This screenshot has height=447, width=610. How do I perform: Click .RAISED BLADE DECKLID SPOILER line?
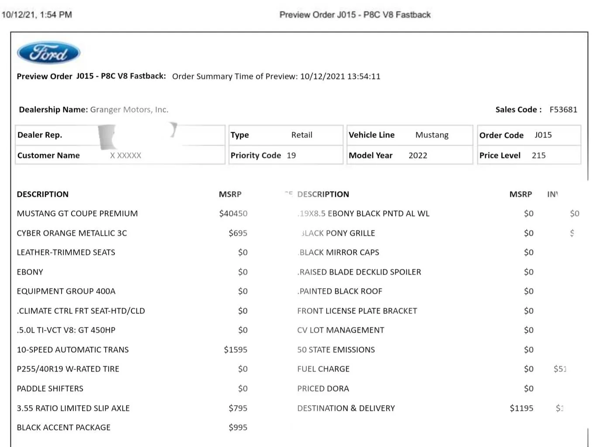click(x=359, y=272)
